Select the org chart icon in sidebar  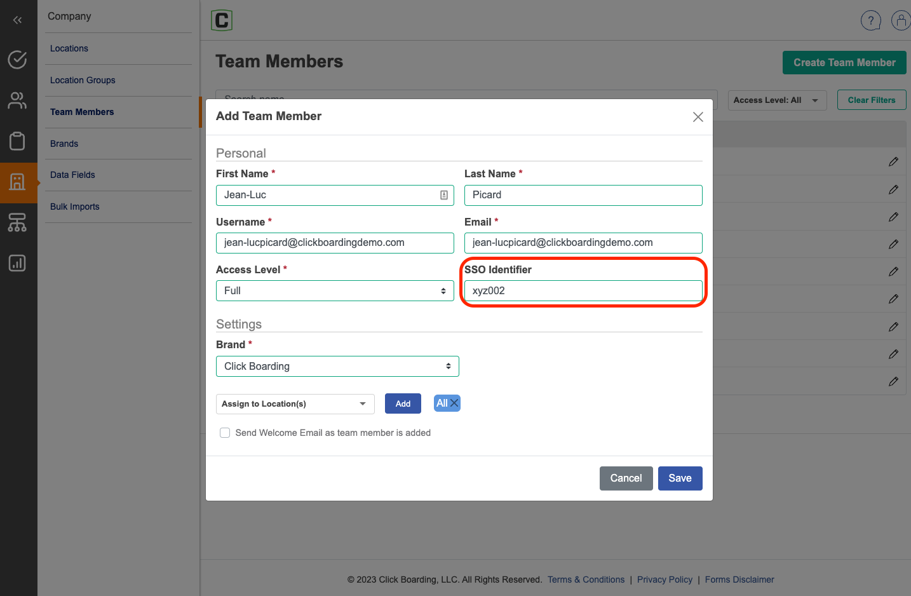point(17,222)
